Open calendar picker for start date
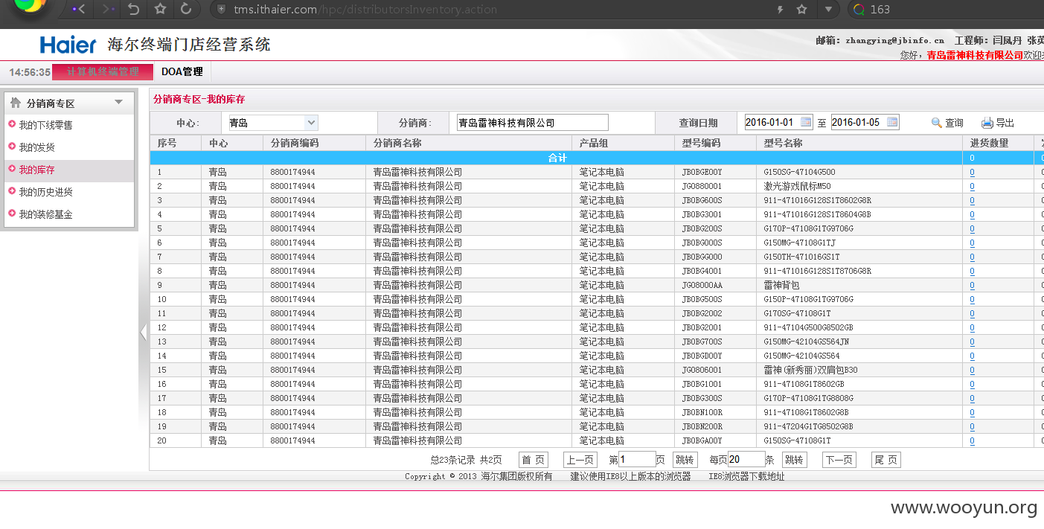 807,122
